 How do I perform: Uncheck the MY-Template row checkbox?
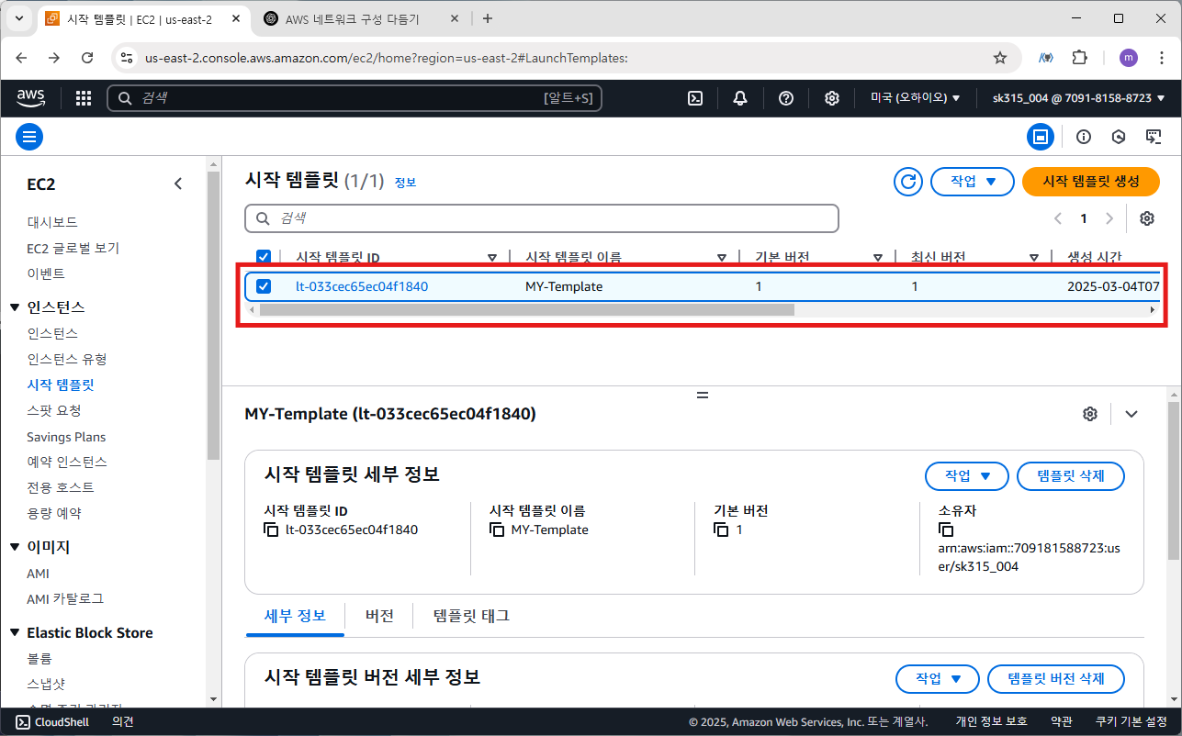tap(264, 286)
